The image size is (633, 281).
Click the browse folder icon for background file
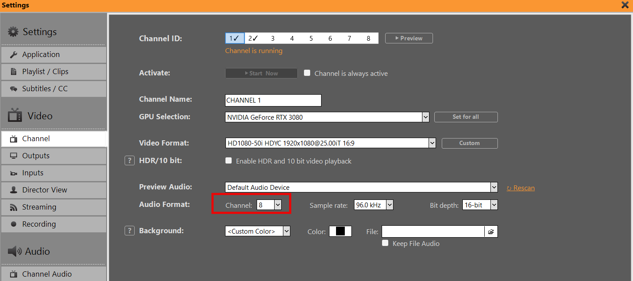pyautogui.click(x=491, y=231)
